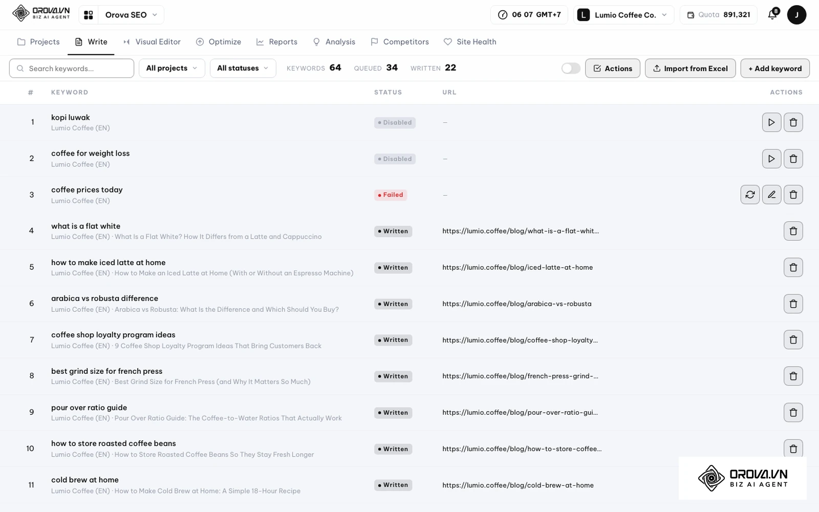Expand the Lumio Coffee Co. workspace selector
819x512 pixels.
pyautogui.click(x=623, y=15)
